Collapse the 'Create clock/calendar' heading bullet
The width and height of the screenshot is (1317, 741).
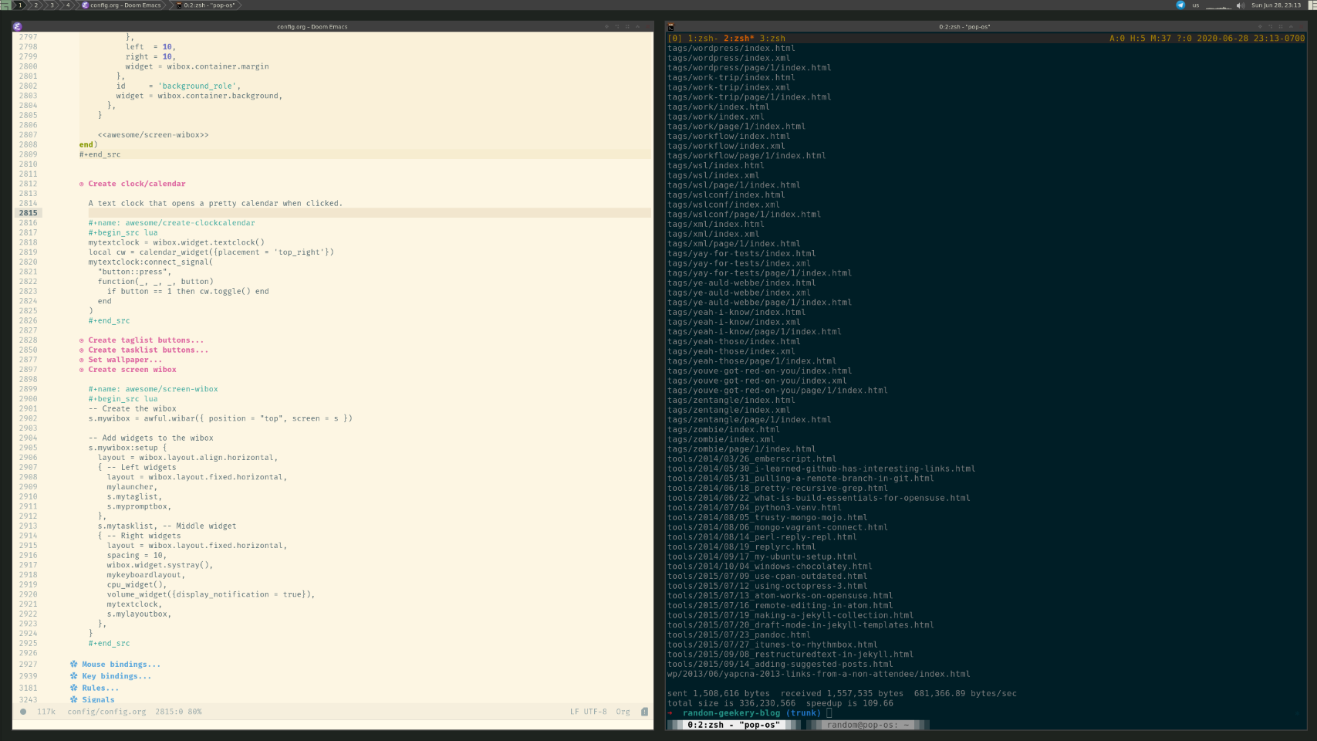click(81, 184)
